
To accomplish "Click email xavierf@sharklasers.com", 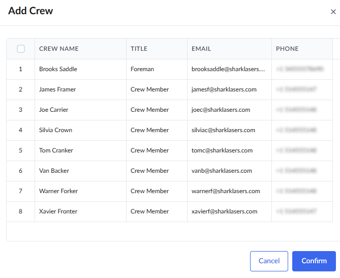I will (225, 211).
